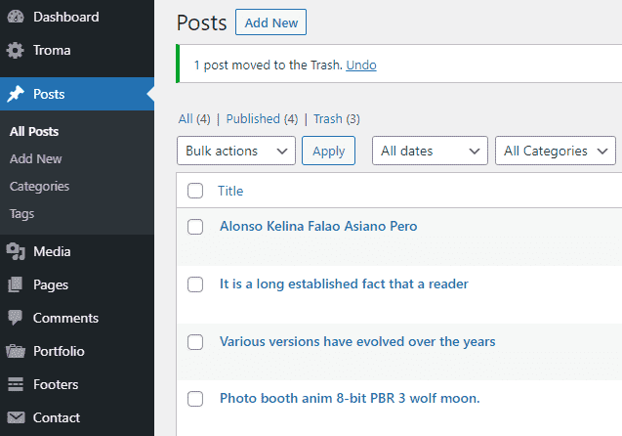Click the Comments speech bubble icon
The image size is (622, 436).
pos(16,319)
